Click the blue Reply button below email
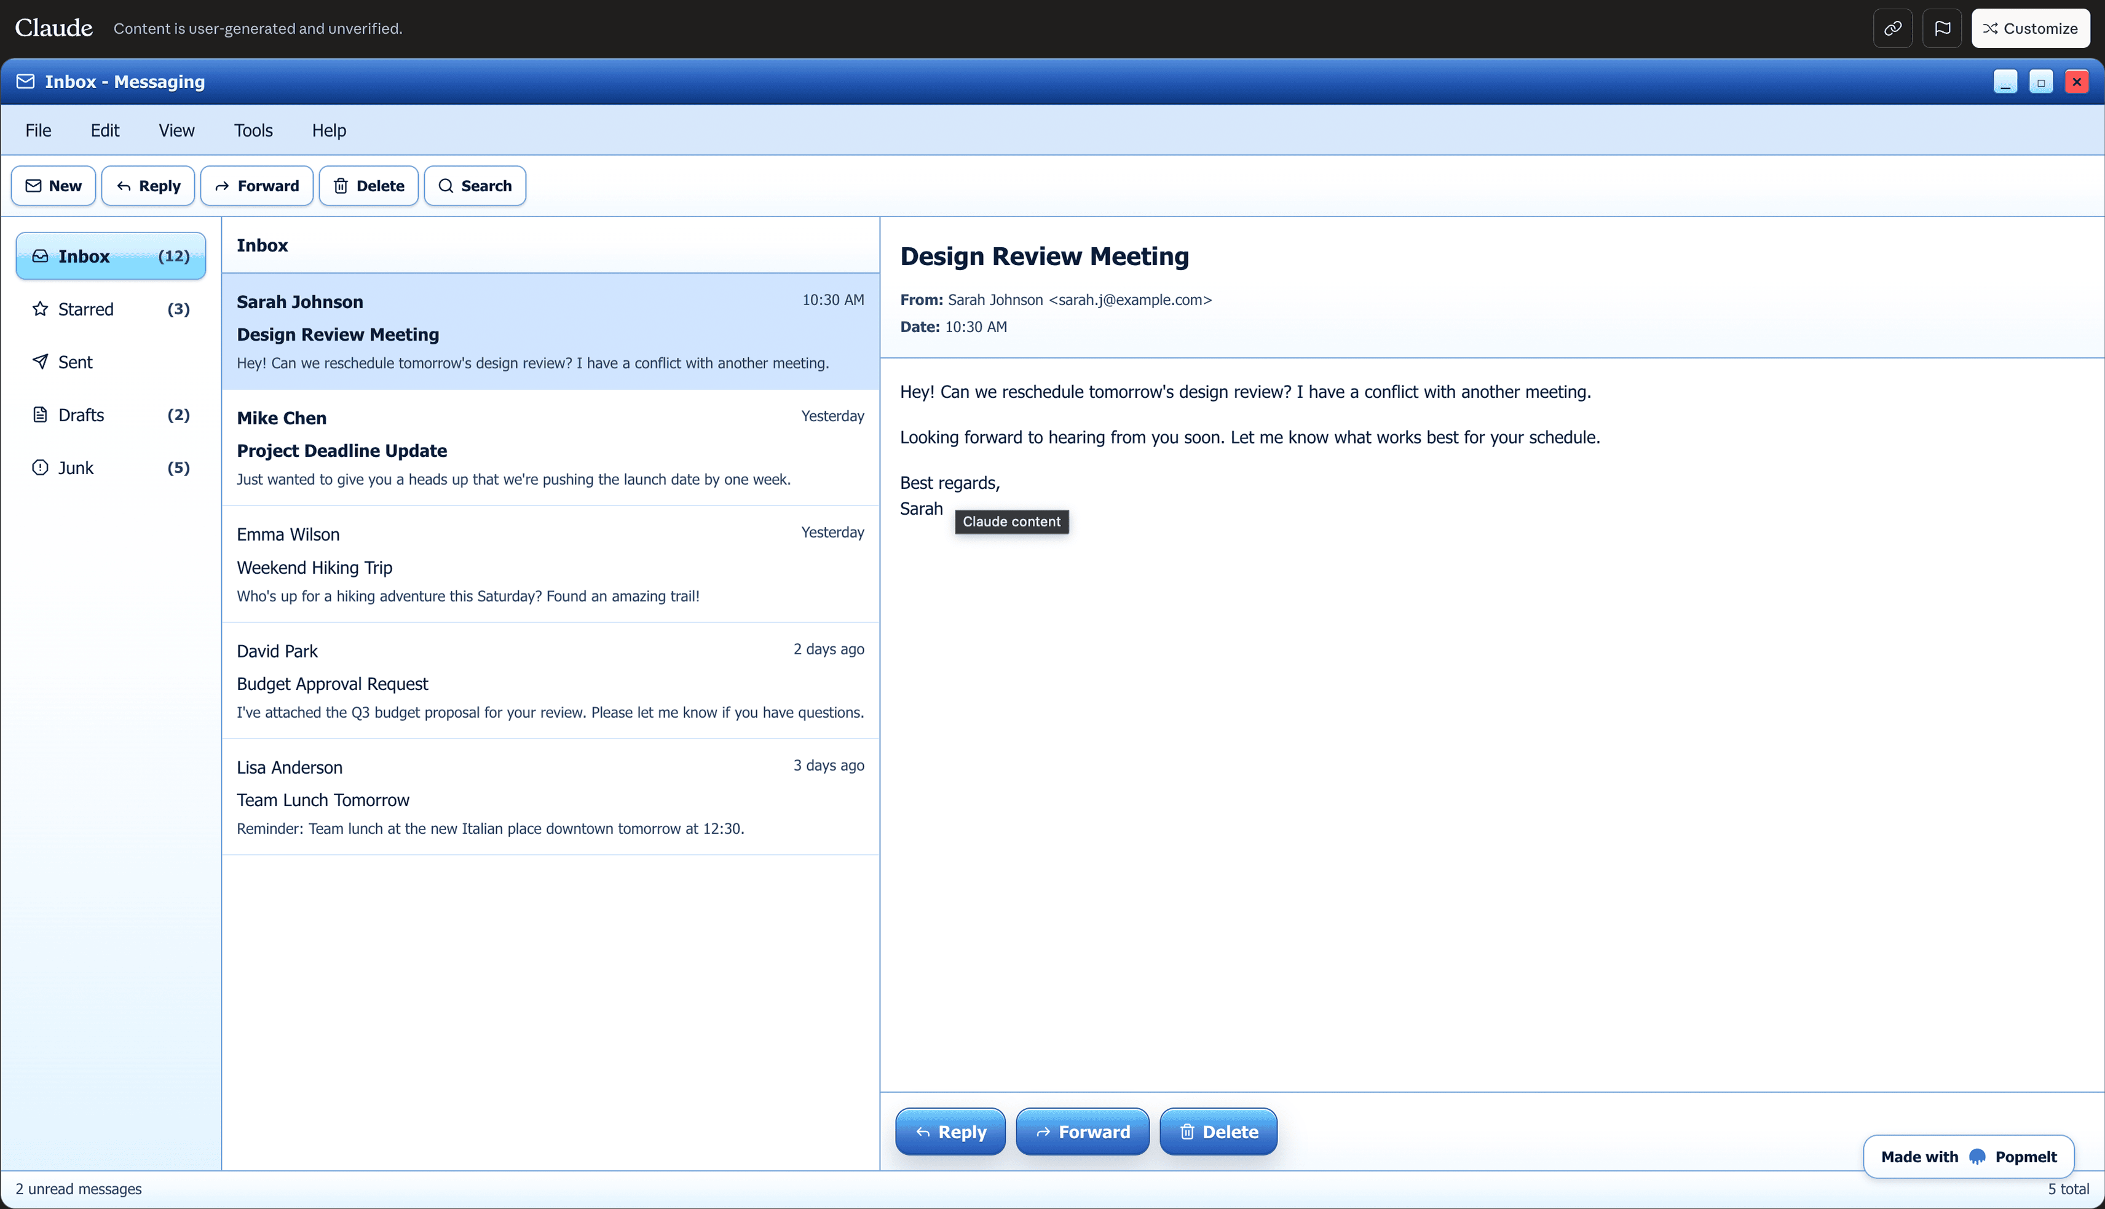Image resolution: width=2105 pixels, height=1209 pixels. click(x=950, y=1132)
